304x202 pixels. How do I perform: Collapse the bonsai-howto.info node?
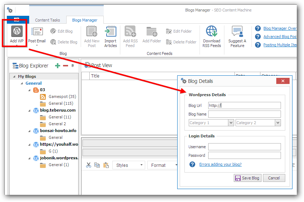(x=29, y=131)
